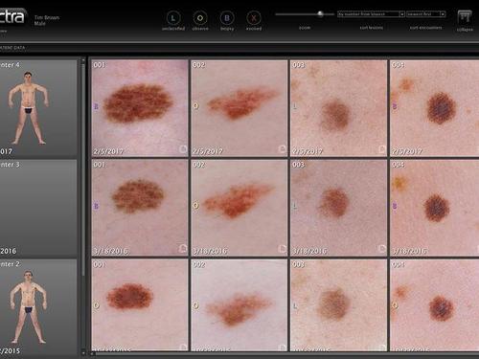Click the O marker on lesion 002 dated 3/18/2016
The image size is (479, 359).
[x=195, y=206]
